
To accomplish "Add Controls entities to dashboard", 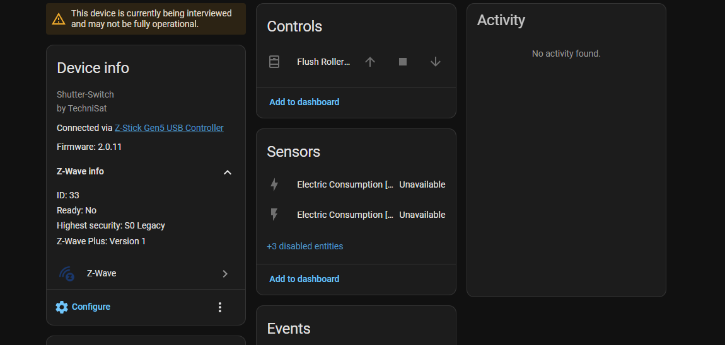I will (x=304, y=102).
